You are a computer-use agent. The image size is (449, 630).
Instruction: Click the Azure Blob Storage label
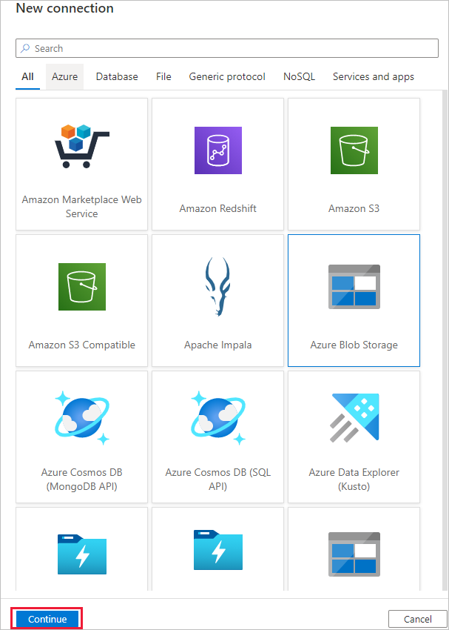[x=354, y=345]
